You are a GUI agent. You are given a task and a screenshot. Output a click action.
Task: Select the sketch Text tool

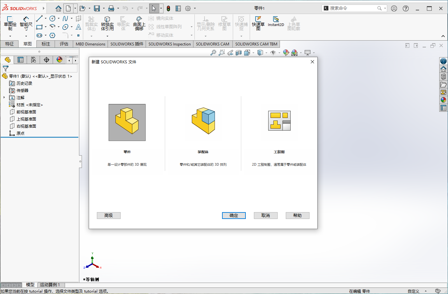click(78, 27)
